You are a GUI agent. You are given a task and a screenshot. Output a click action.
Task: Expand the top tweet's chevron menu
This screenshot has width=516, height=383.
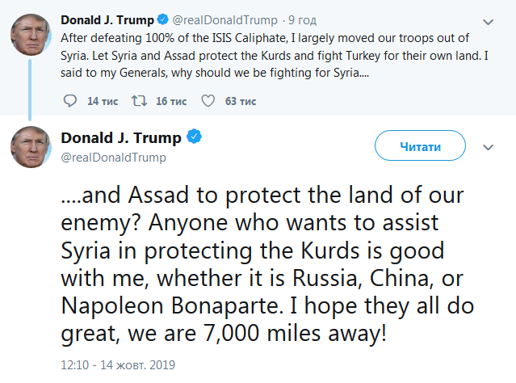pyautogui.click(x=488, y=20)
